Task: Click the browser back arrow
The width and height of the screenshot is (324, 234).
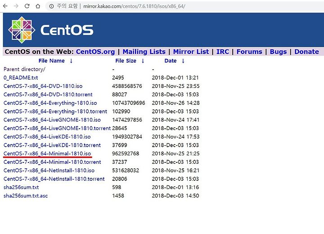Action: (x=5, y=6)
